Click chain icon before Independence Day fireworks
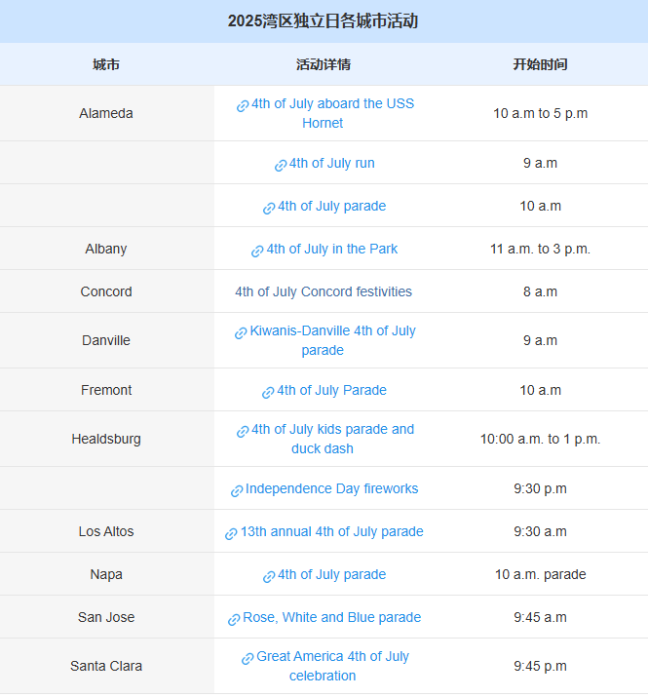The image size is (648, 697). (x=237, y=490)
